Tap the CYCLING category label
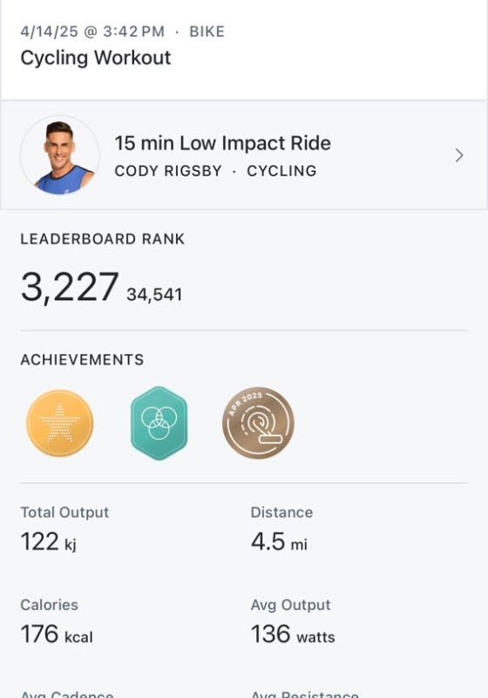The height and width of the screenshot is (698, 488). [x=281, y=171]
